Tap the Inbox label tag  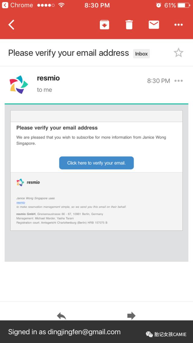click(x=141, y=54)
